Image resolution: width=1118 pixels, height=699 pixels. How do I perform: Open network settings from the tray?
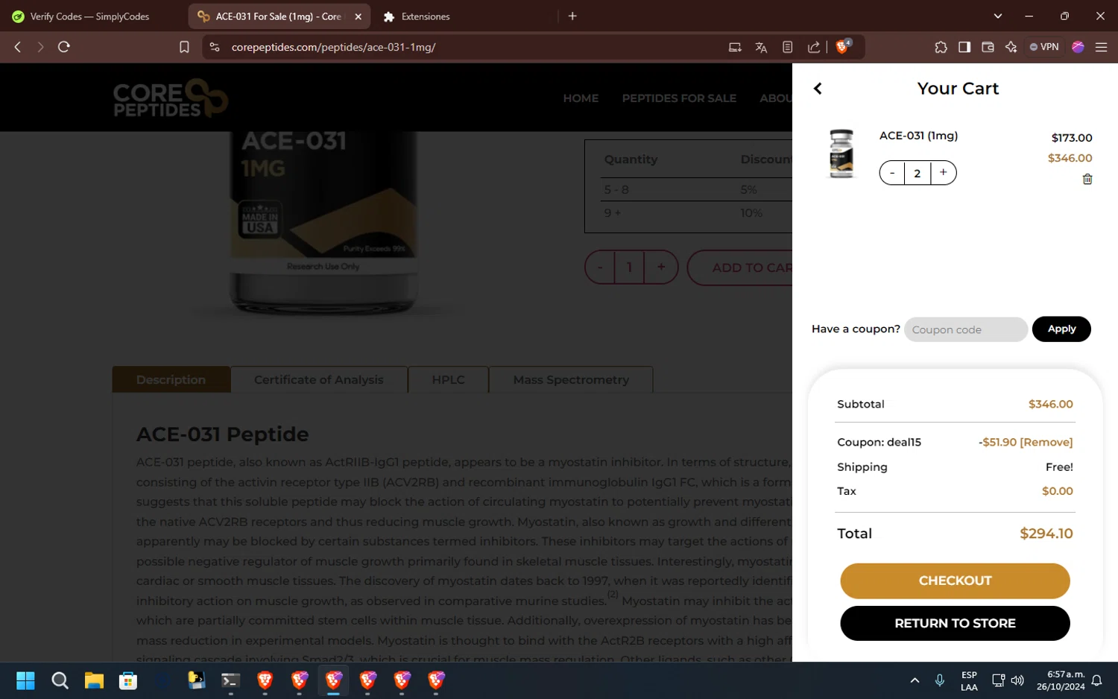point(998,680)
